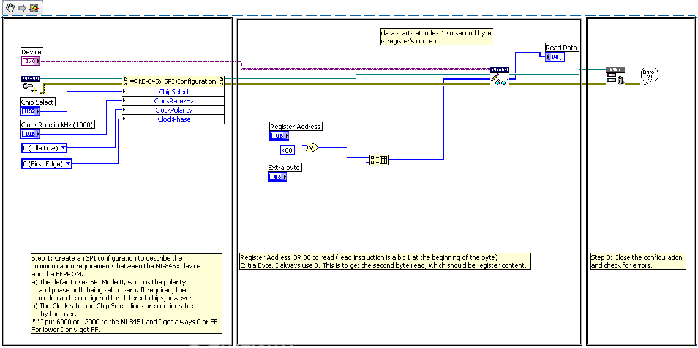698x348 pixels.
Task: Click the x80 hex constant
Action: click(x=288, y=150)
